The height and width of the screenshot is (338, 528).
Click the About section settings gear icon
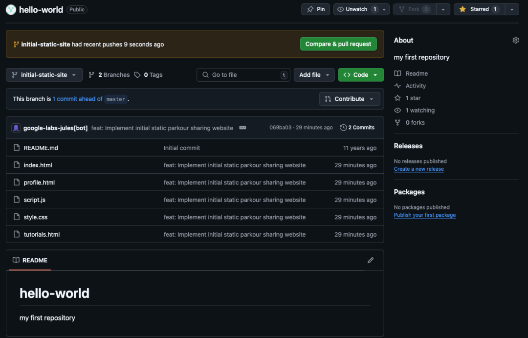[515, 40]
